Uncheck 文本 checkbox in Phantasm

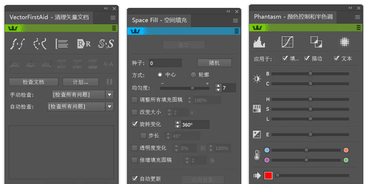coord(336,58)
